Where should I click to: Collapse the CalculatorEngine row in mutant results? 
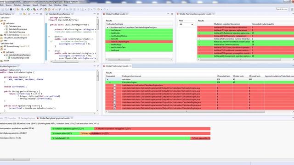(110, 82)
